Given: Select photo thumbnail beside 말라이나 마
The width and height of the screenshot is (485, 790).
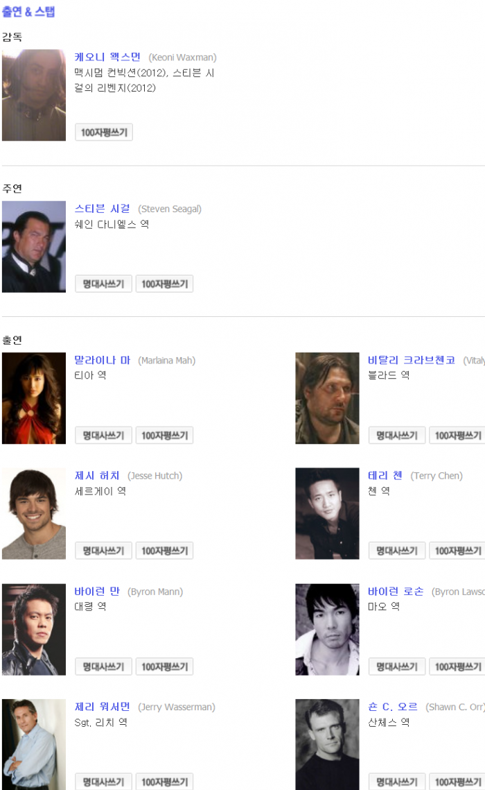Looking at the screenshot, I should point(34,398).
